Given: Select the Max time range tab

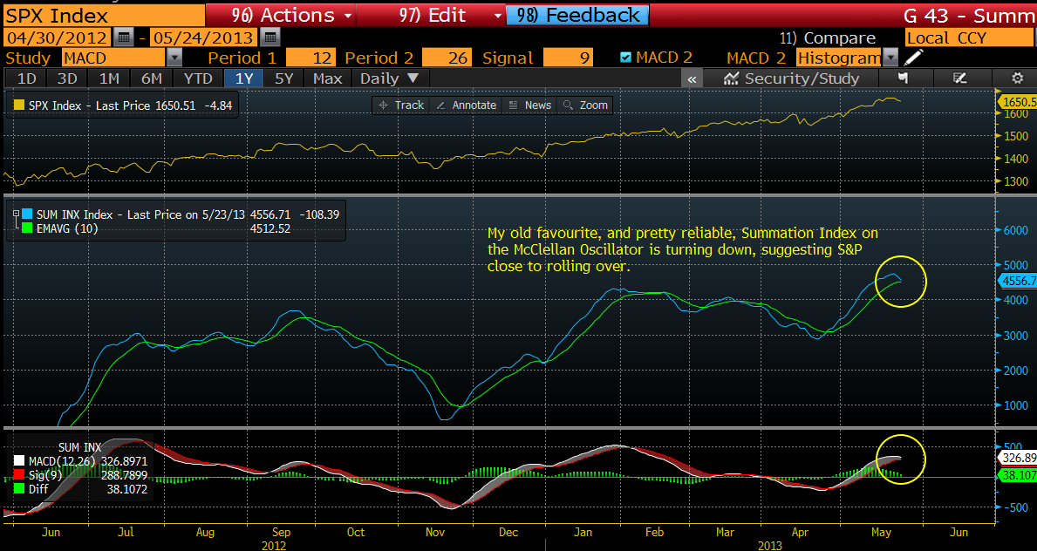Looking at the screenshot, I should coord(328,78).
